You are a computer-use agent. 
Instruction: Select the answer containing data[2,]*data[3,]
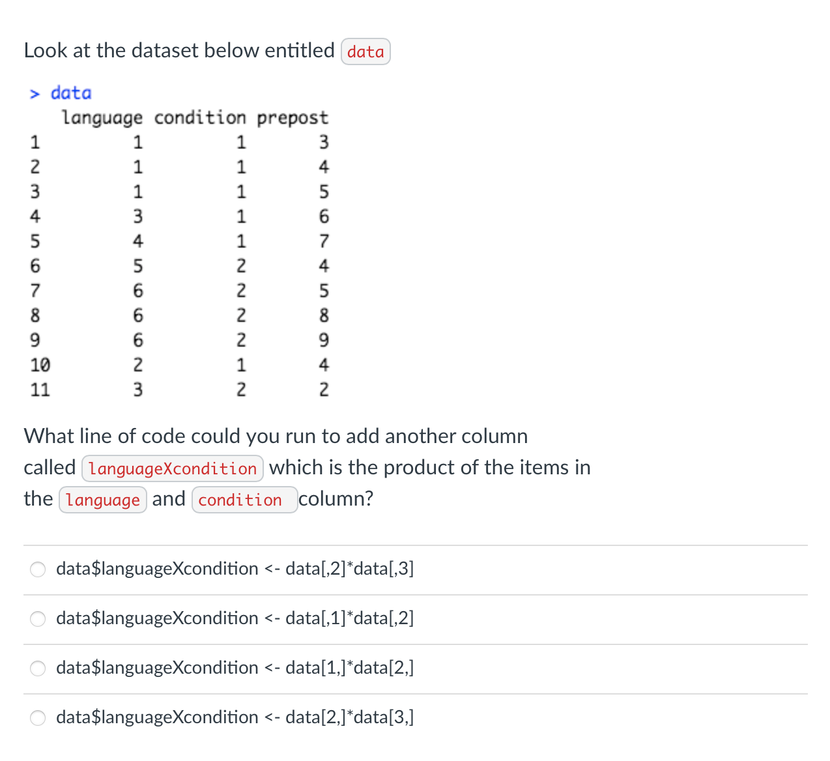[x=235, y=718]
